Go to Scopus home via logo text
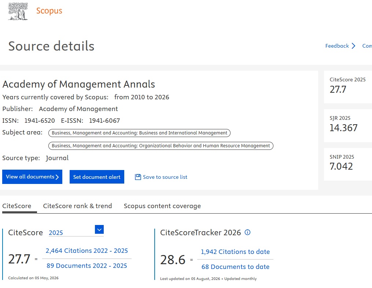The height and width of the screenshot is (288, 372). [49, 11]
